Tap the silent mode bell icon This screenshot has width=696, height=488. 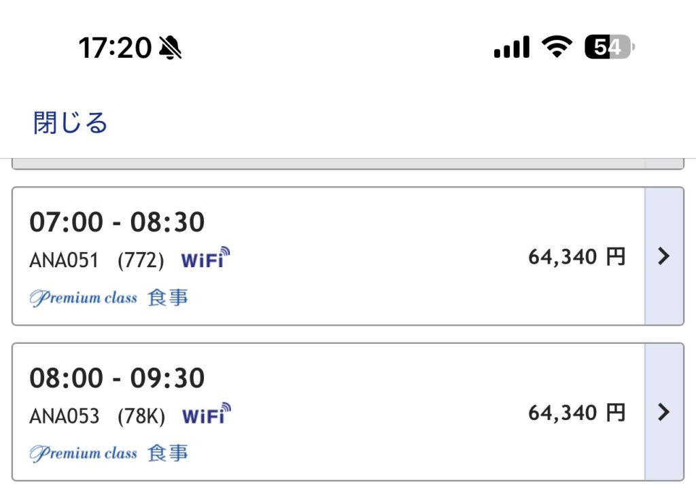point(171,48)
